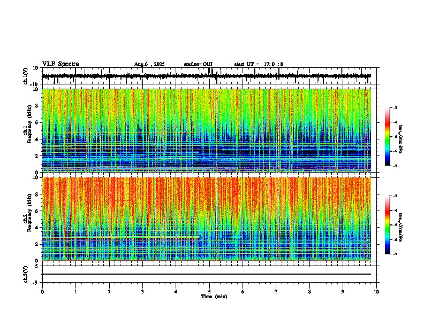Click the time axis tick label "2"
Screen dimensions: 424x327
(109, 292)
